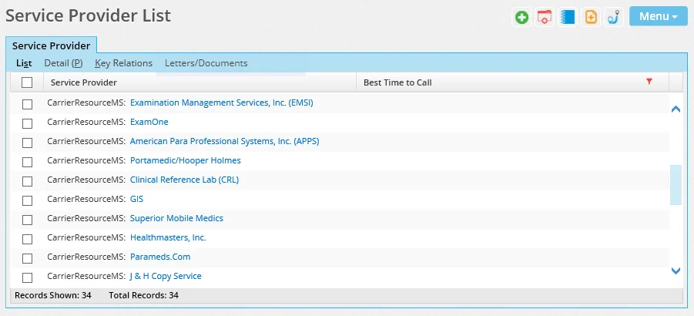694x316 pixels.
Task: Check the GIS row checkbox
Action: click(x=28, y=200)
